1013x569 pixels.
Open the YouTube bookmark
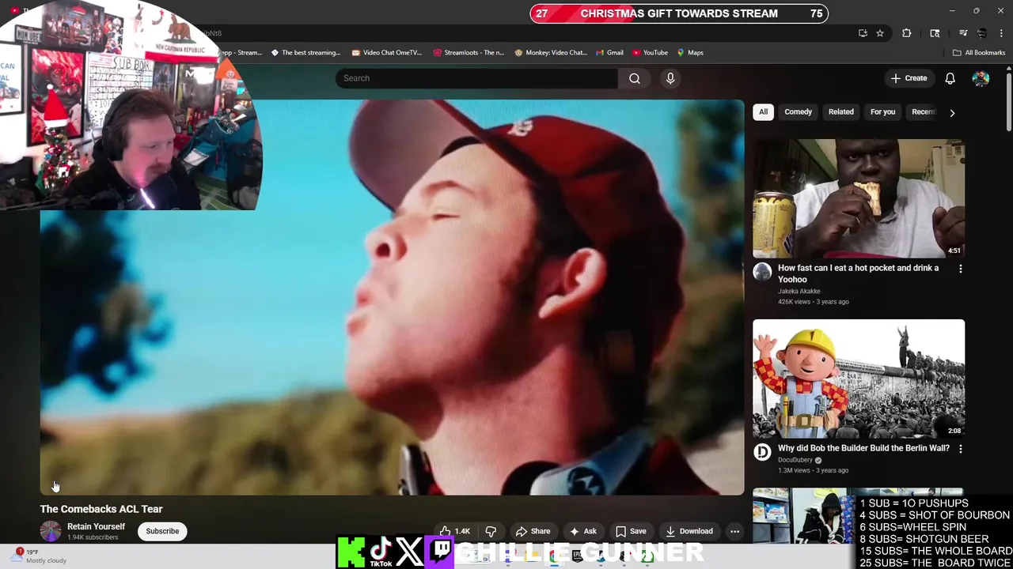[650, 53]
